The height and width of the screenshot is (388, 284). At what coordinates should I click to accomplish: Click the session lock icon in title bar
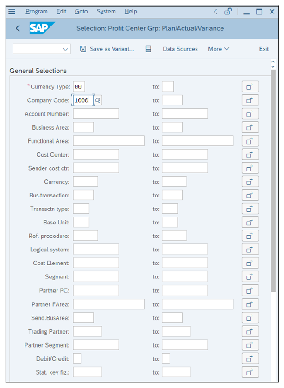[x=228, y=12]
